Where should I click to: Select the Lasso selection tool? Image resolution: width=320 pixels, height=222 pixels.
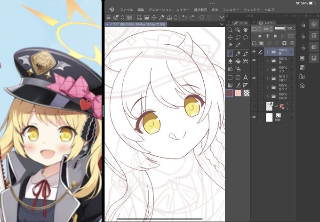[x=238, y=38]
